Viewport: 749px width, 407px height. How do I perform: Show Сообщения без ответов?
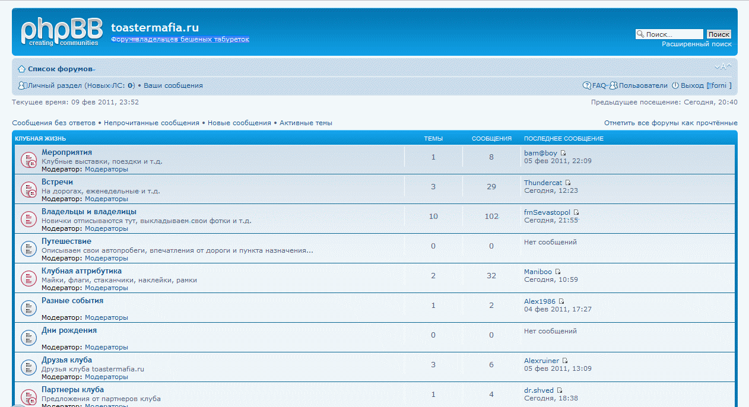(x=53, y=123)
